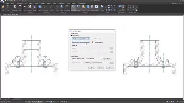Screen dimensions: 184x103
Task: Open the Manage ribbon tab
Action: point(42,3)
